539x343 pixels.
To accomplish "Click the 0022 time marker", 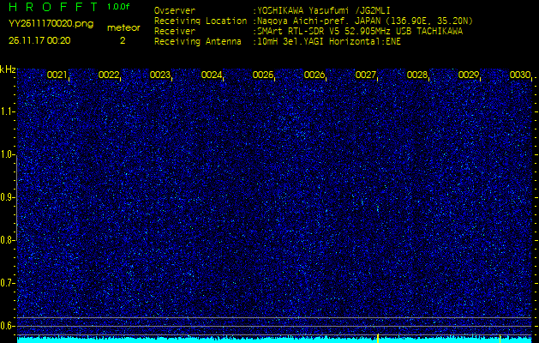I will [109, 75].
